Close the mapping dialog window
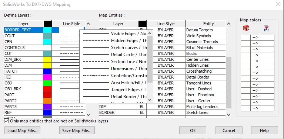 (278, 4)
